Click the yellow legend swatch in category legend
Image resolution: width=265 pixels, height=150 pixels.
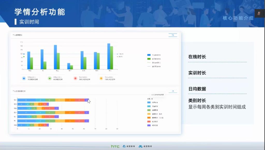149,114
